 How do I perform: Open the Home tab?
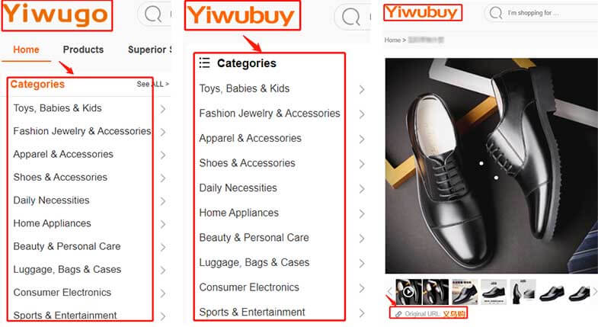[x=26, y=50]
